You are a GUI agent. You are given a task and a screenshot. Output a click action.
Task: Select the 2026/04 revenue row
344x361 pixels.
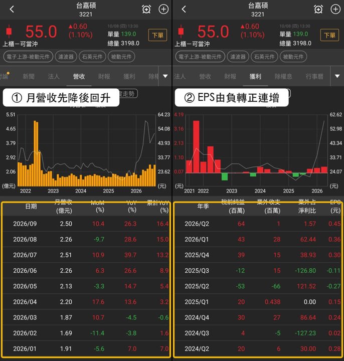[x=87, y=302]
